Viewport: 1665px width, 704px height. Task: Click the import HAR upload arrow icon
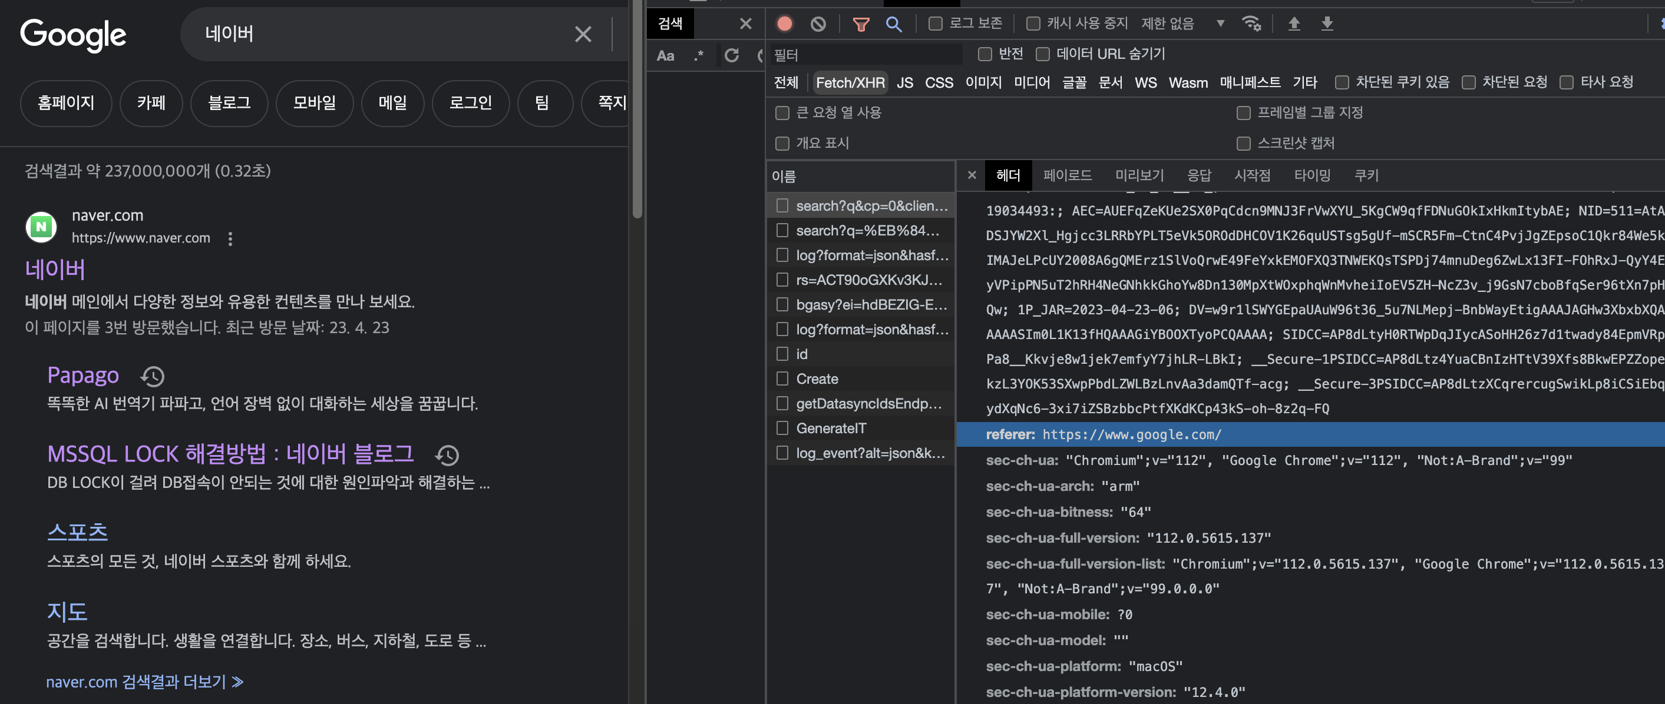(x=1293, y=24)
